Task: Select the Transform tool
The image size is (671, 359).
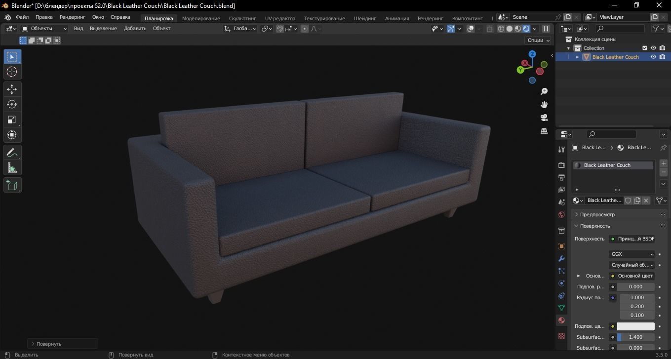Action: [x=12, y=135]
